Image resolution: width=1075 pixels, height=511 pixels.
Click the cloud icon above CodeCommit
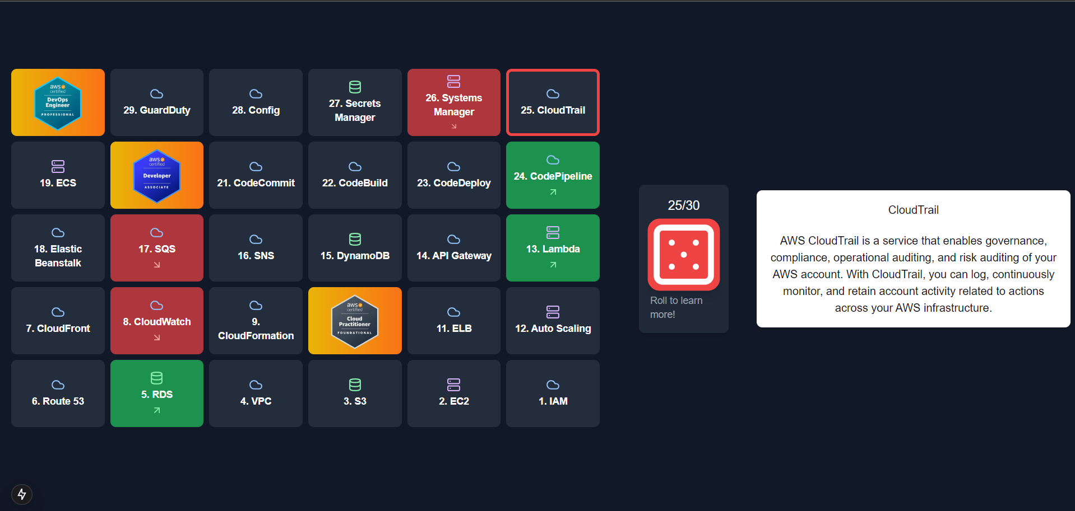256,166
